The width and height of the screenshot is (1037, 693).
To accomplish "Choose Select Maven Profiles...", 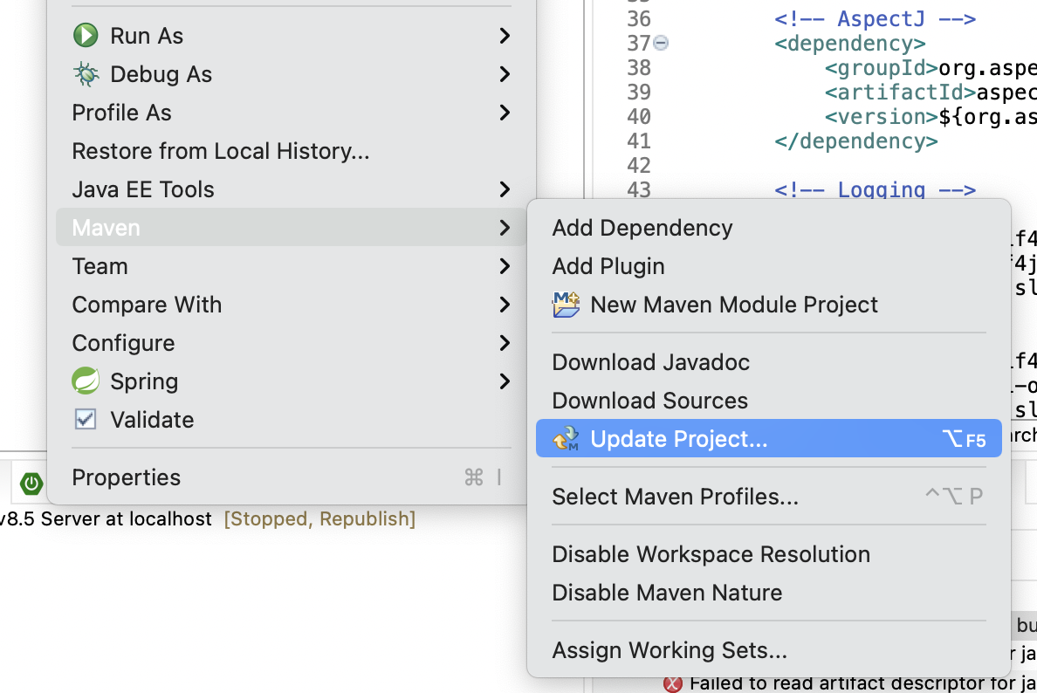I will click(x=768, y=497).
